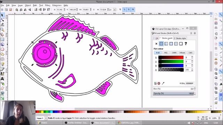Click the RGBA hex value field

[x=190, y=83]
